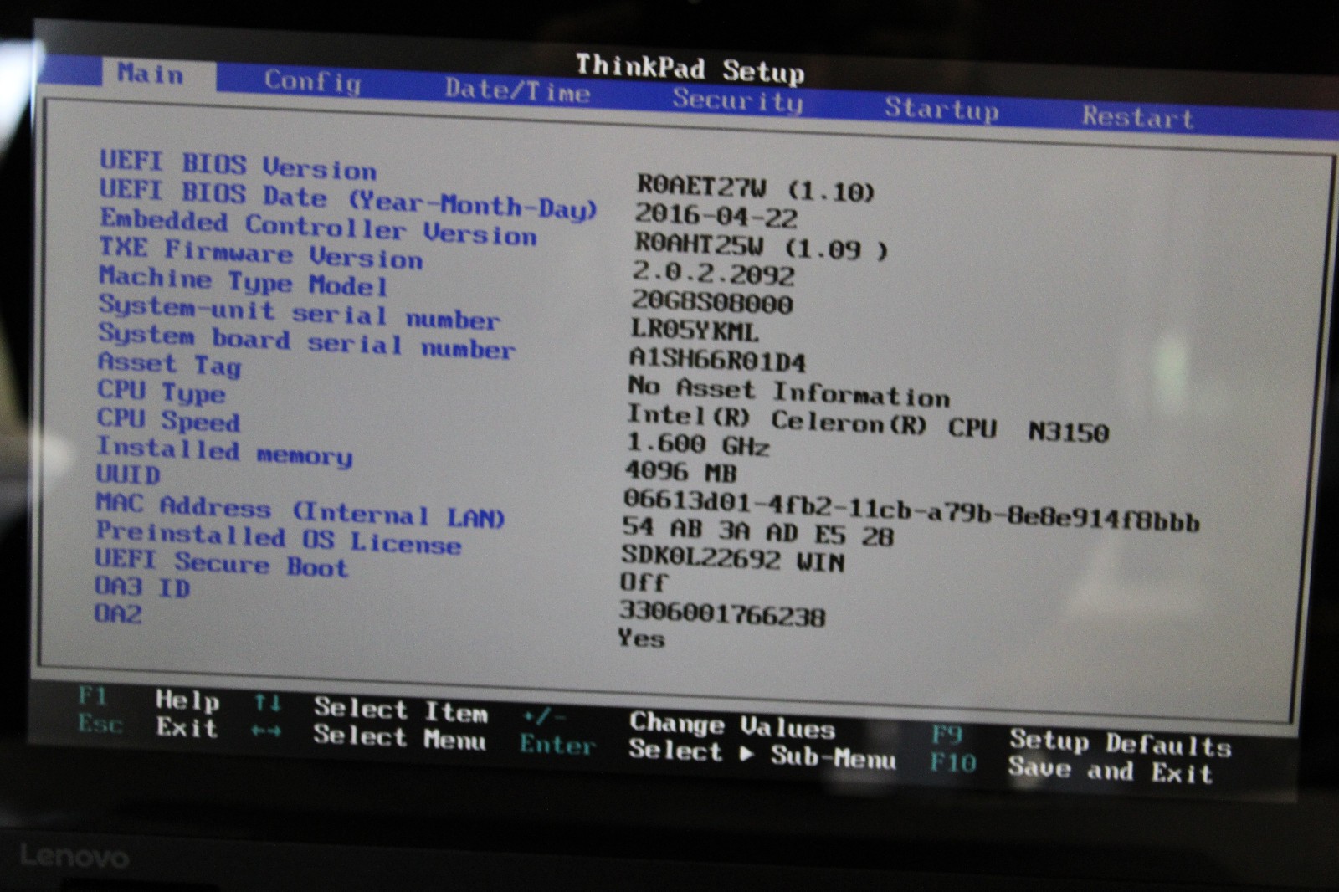The width and height of the screenshot is (1339, 892).
Task: Select Machine Type Model label
Action: coord(244,280)
